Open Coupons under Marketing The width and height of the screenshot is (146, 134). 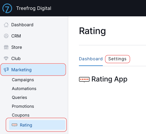pyautogui.click(x=21, y=115)
